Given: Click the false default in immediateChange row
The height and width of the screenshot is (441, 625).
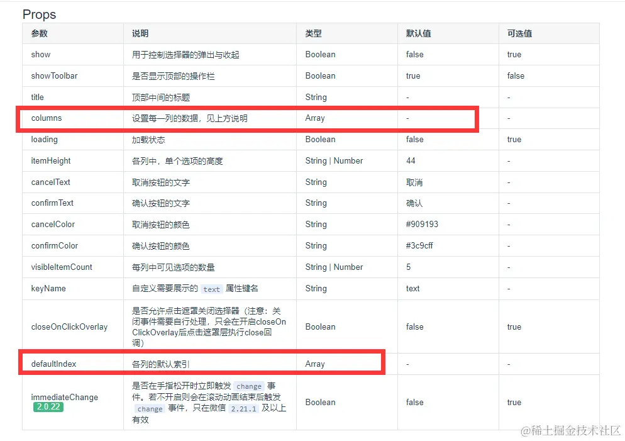Looking at the screenshot, I should coord(414,403).
